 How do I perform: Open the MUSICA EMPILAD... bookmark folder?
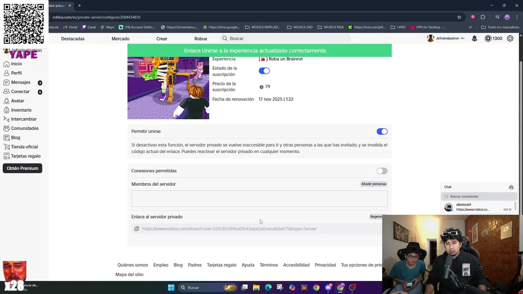(x=263, y=27)
